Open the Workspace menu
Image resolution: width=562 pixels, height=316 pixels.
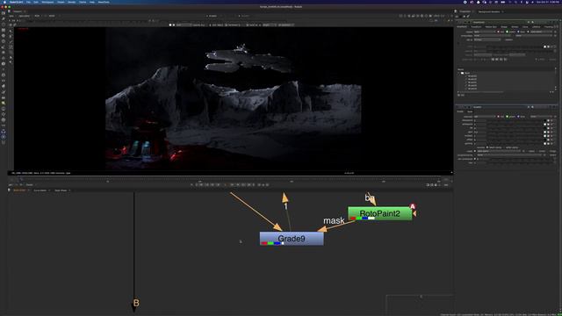[x=47, y=2]
